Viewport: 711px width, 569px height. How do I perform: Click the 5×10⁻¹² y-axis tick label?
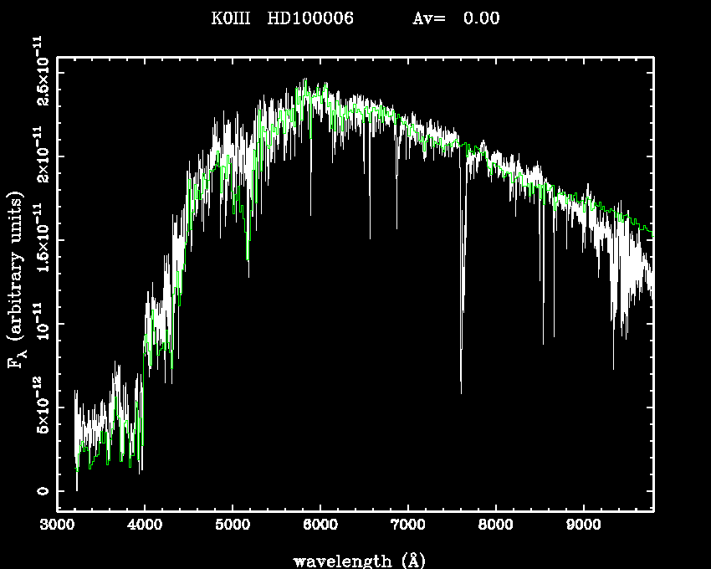pos(40,408)
